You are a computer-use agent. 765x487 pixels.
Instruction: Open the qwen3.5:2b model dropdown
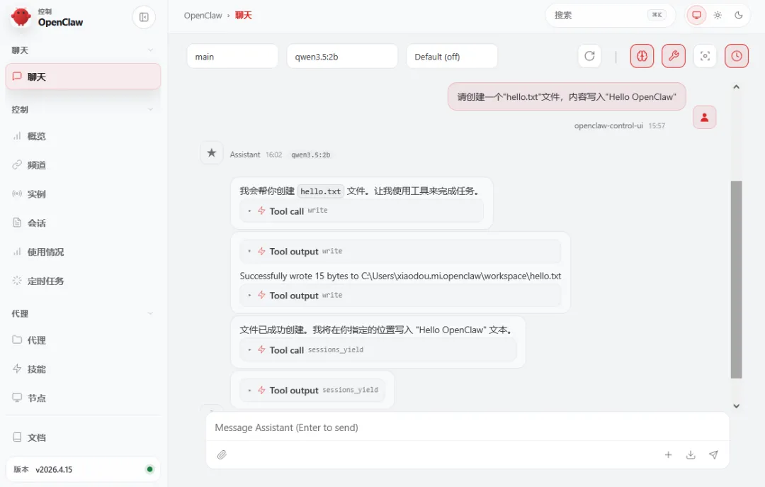click(343, 57)
